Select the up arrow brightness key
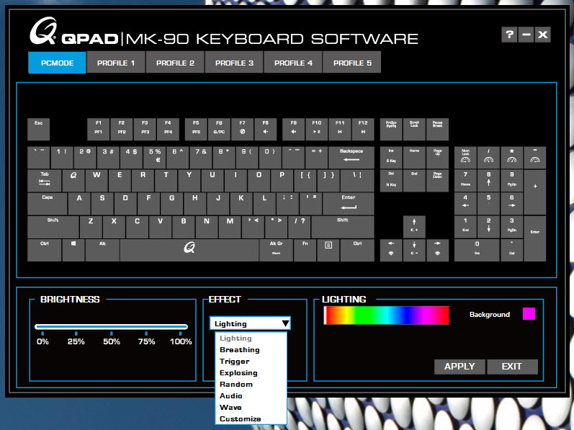The width and height of the screenshot is (574, 430). pos(414,227)
